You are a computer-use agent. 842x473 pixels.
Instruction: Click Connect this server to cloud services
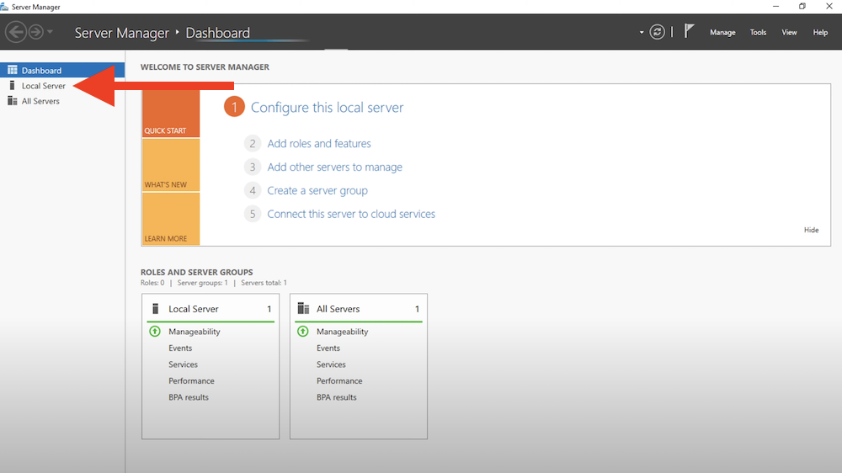coord(351,214)
